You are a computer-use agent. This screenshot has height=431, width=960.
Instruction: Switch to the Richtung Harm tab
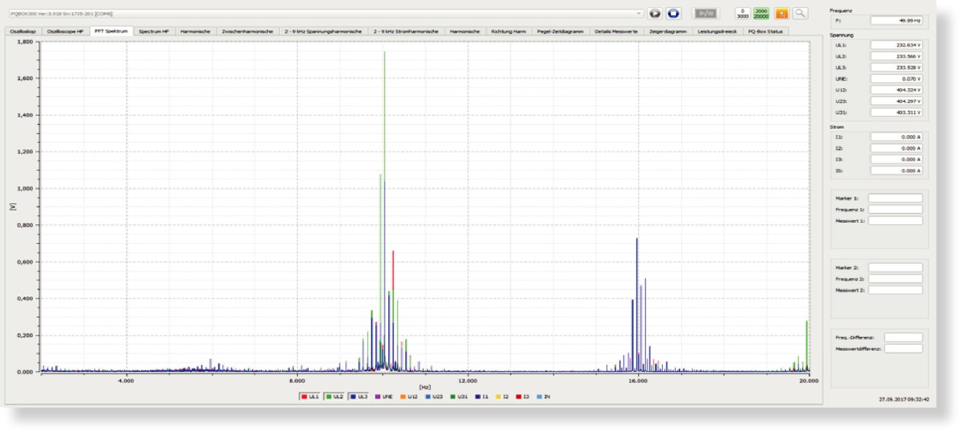(508, 31)
